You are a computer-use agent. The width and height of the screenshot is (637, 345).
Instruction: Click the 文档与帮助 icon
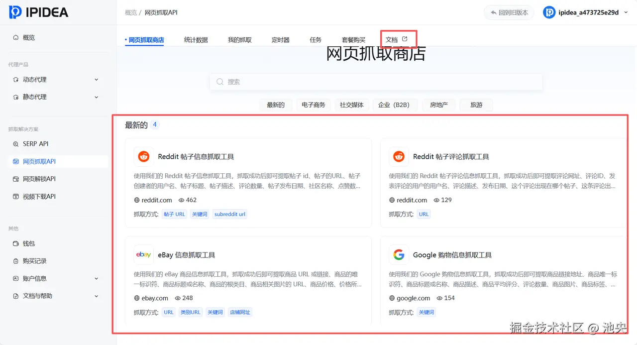coord(16,296)
